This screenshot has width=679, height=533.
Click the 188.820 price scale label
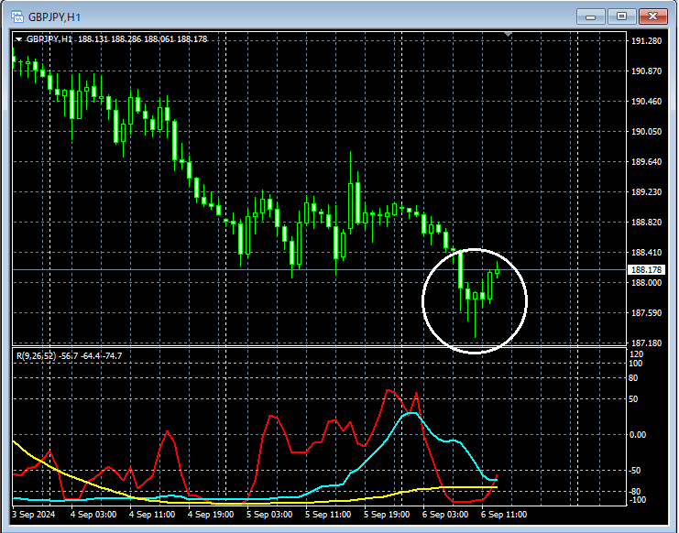click(x=646, y=223)
